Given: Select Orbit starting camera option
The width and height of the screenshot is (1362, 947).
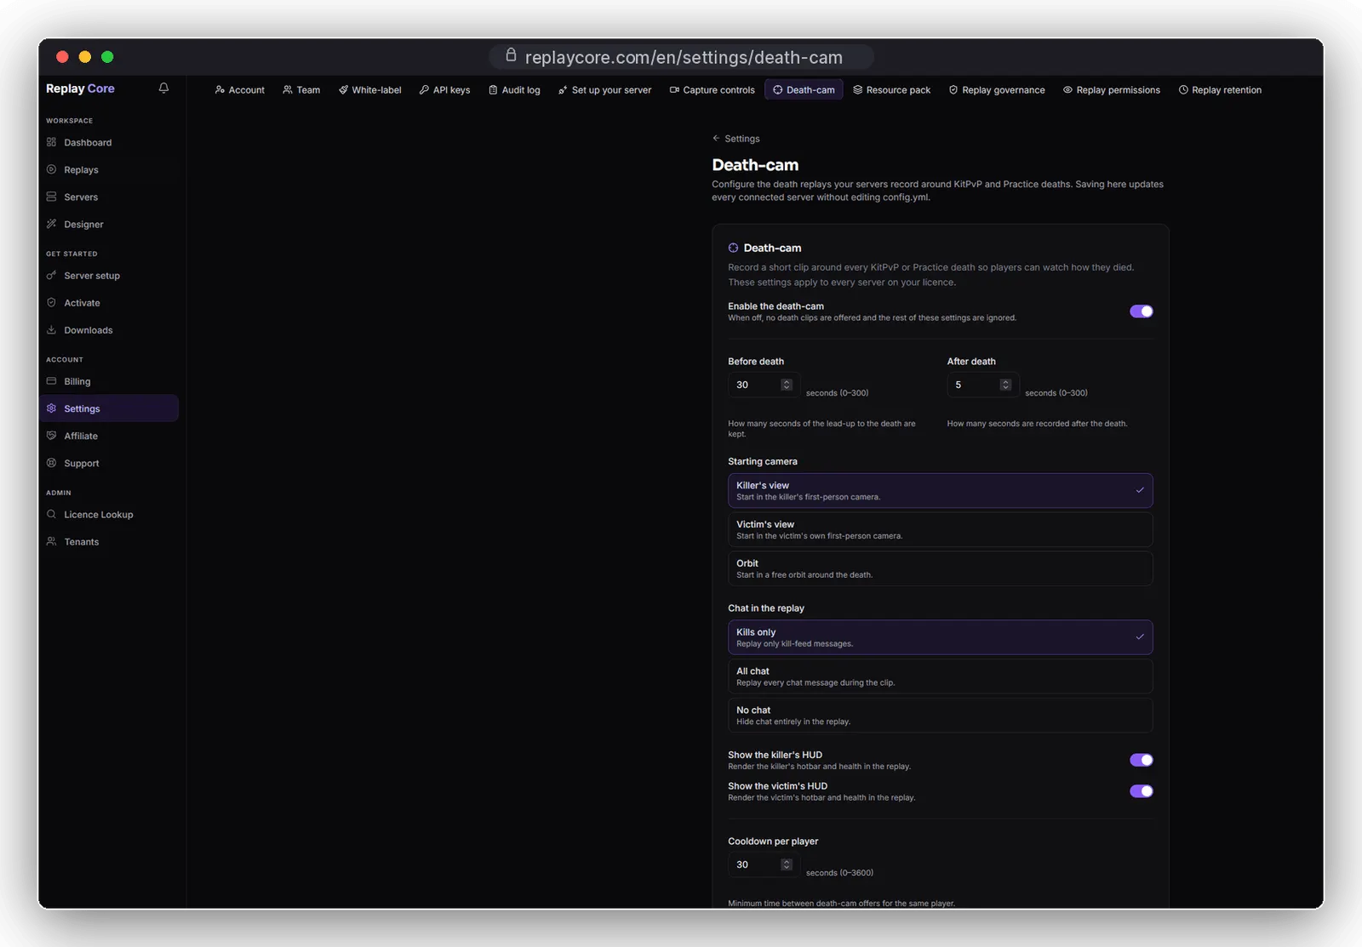Looking at the screenshot, I should click(x=940, y=568).
